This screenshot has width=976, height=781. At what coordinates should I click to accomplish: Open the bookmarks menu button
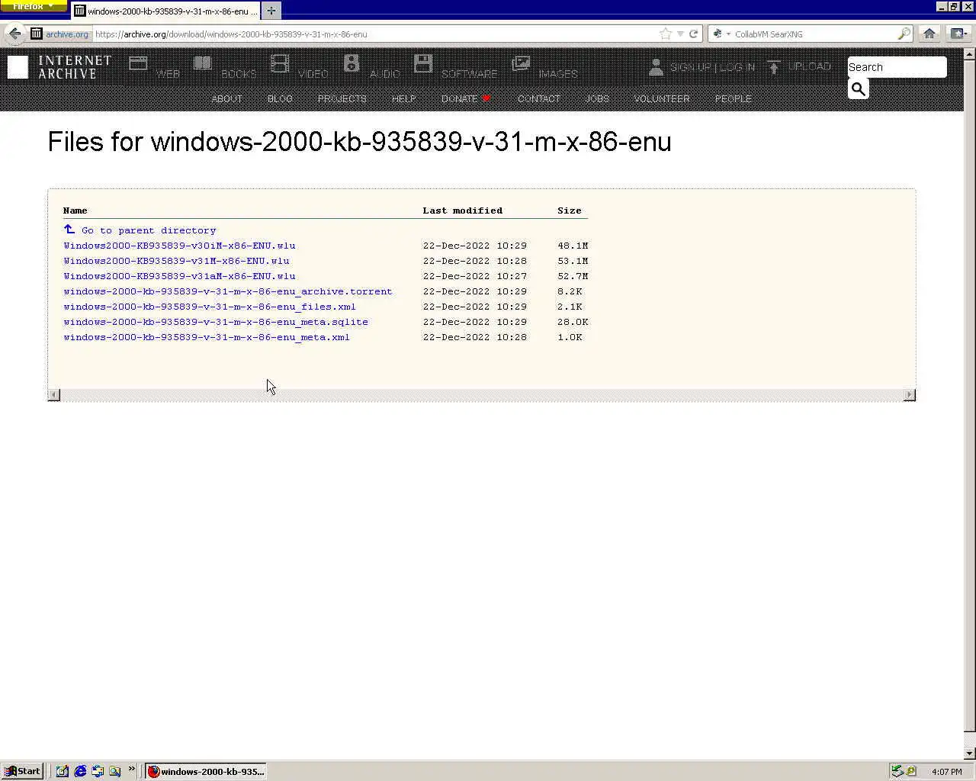click(x=958, y=34)
